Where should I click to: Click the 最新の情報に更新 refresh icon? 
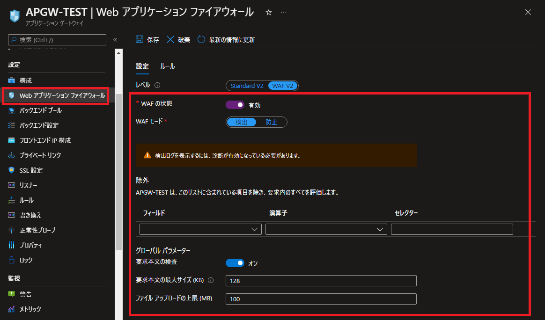(201, 39)
